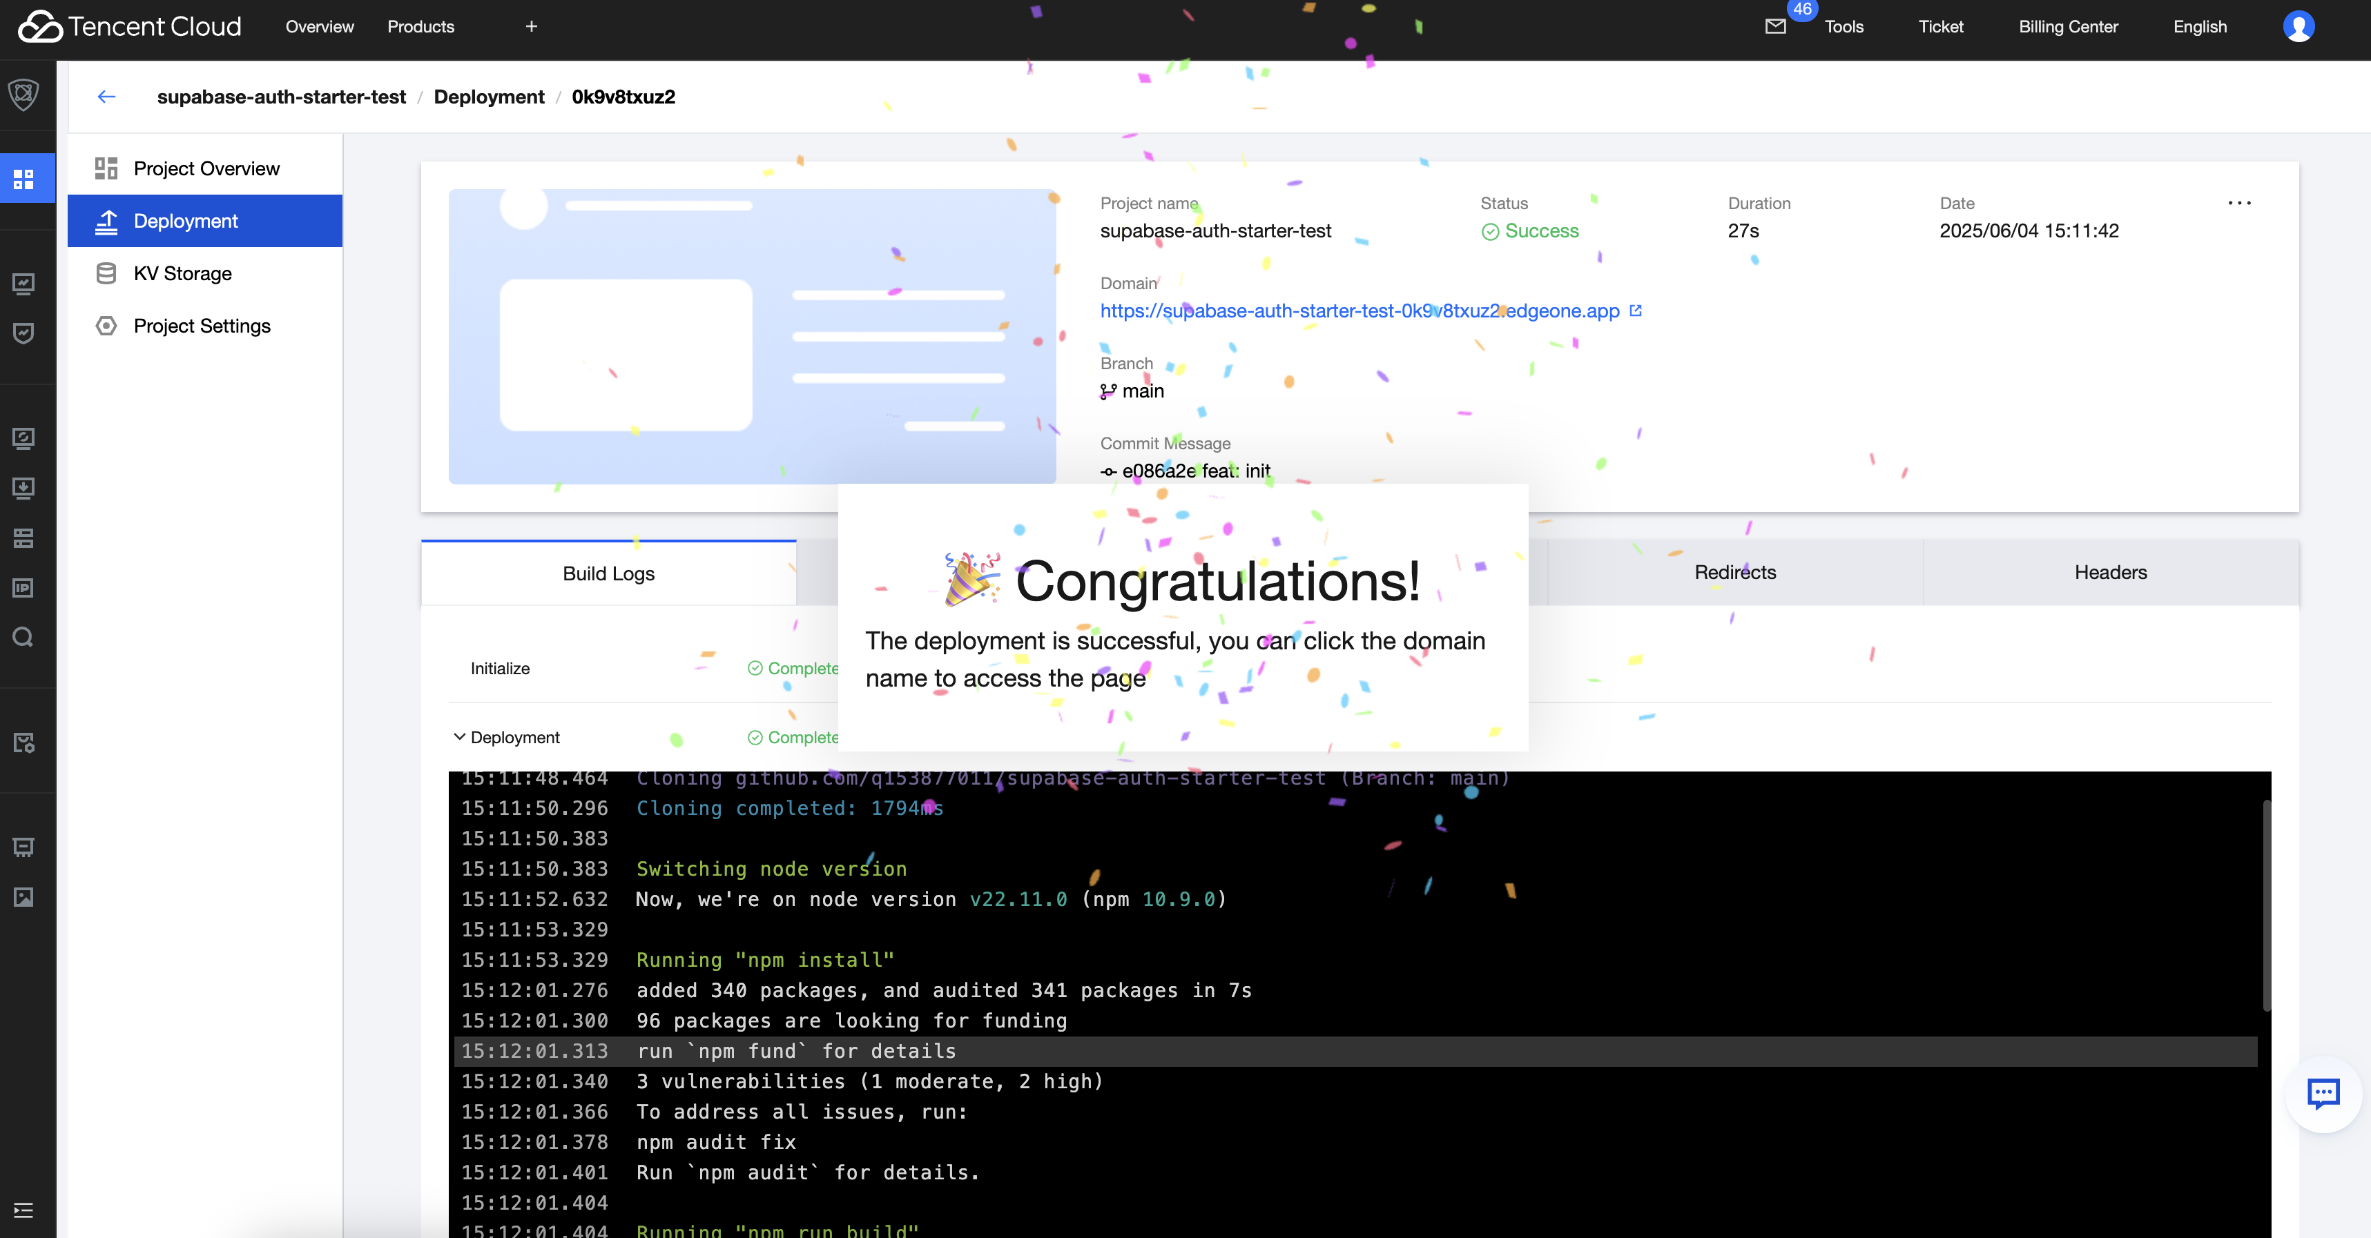
Task: Select KV Storage in side menu
Action: [205, 273]
